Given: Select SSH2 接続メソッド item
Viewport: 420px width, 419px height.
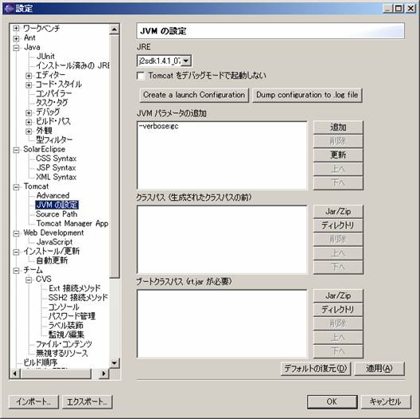Looking at the screenshot, I should point(78,297).
